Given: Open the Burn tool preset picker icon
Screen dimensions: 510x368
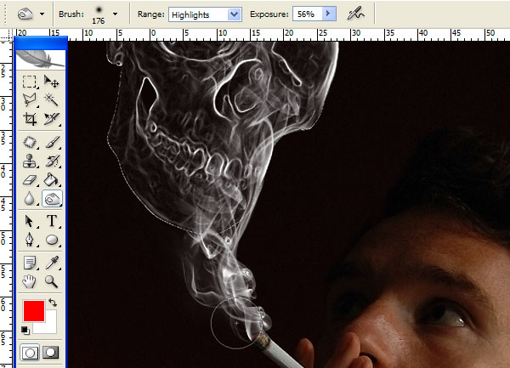Looking at the screenshot, I should [25, 14].
